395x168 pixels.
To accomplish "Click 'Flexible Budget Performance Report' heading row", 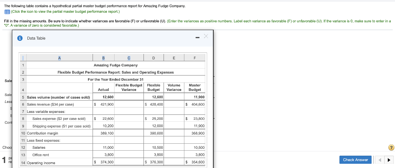I will [x=116, y=72].
